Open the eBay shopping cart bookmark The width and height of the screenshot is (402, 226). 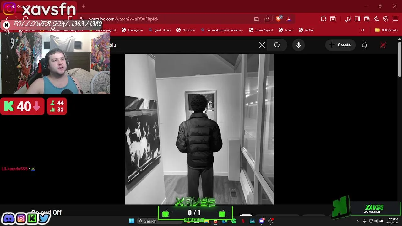pos(103,30)
